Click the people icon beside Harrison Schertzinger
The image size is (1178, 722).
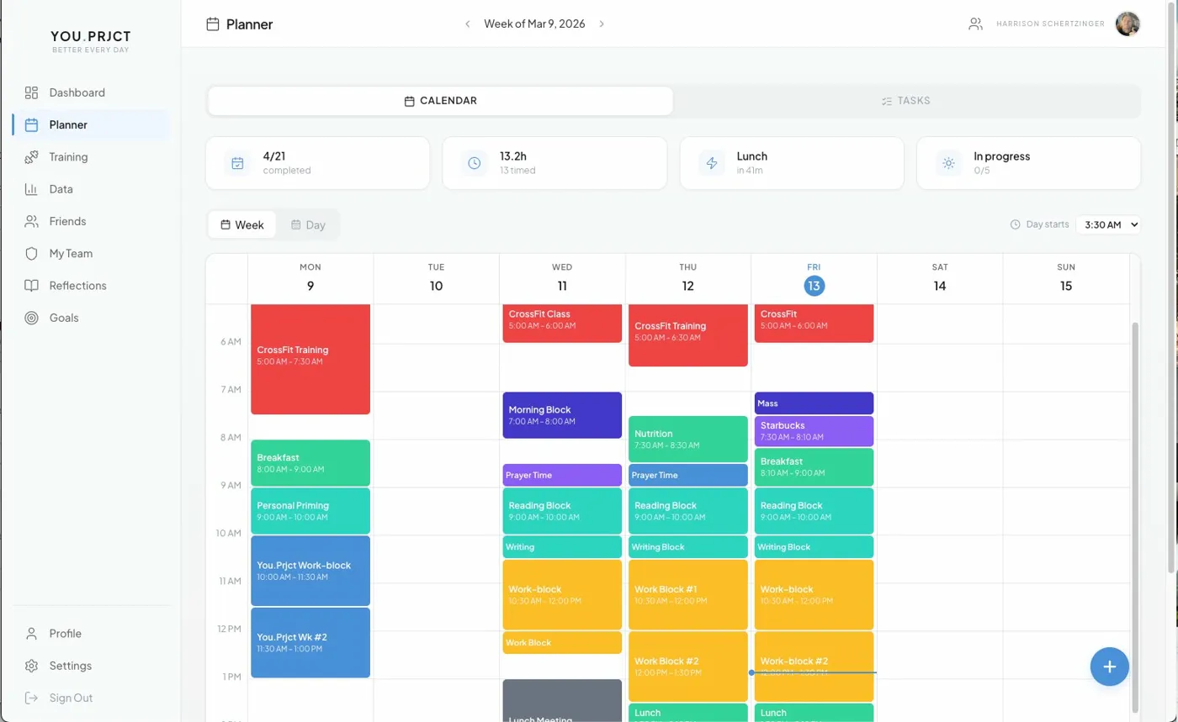click(975, 24)
